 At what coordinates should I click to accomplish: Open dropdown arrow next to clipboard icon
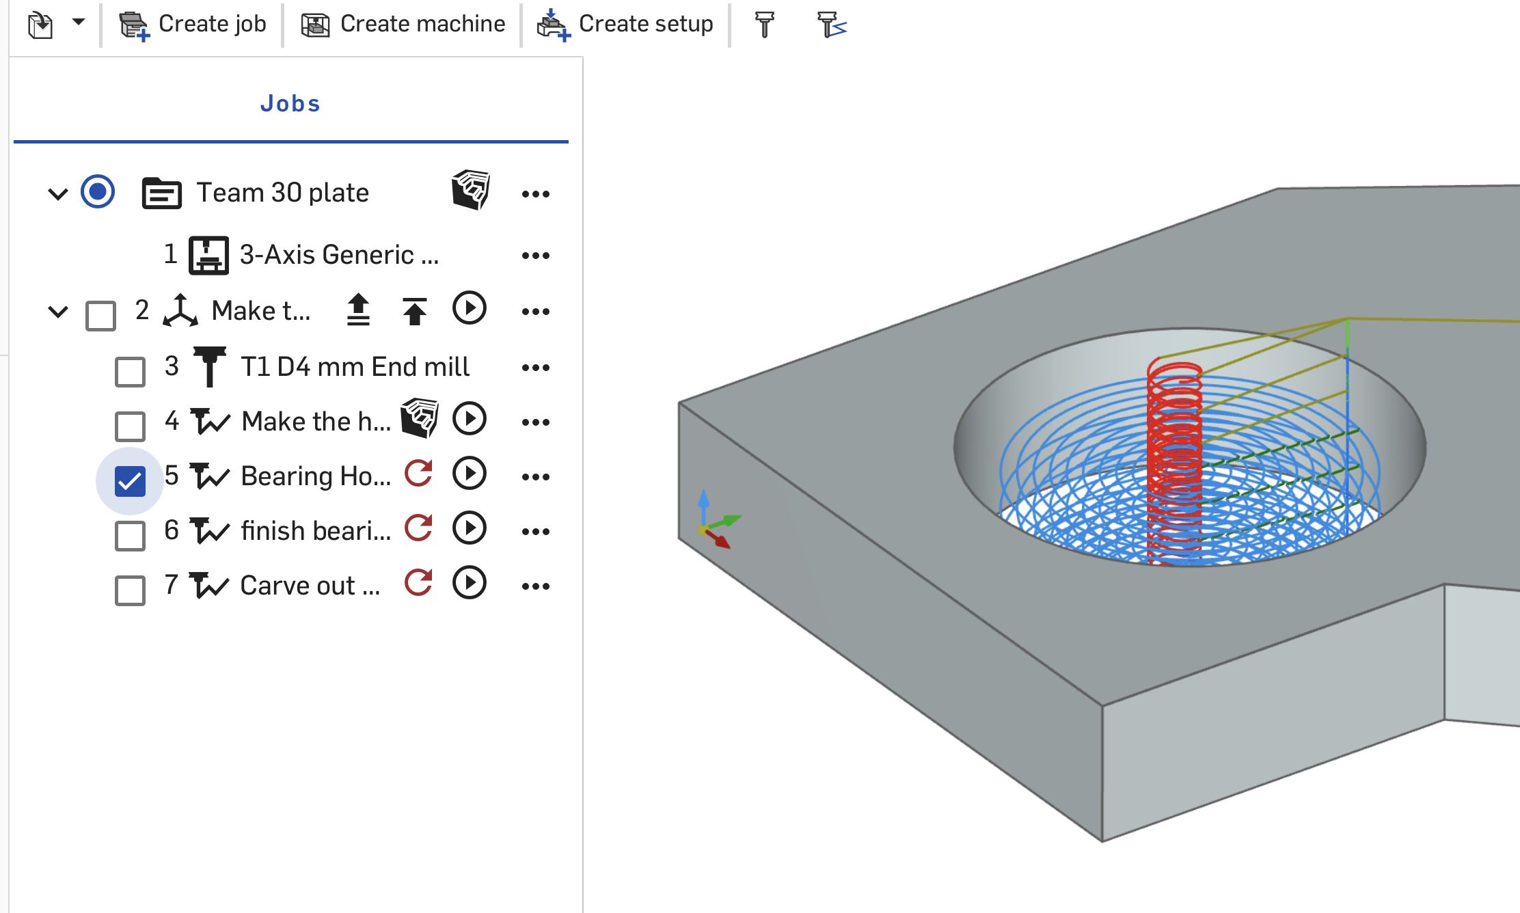pos(79,23)
